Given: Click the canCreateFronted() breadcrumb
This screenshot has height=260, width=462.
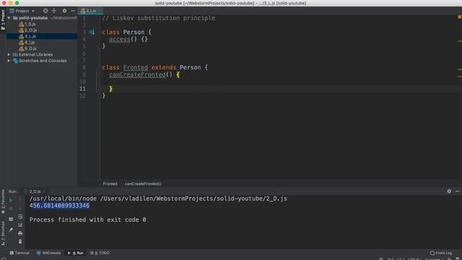Looking at the screenshot, I should [143, 183].
